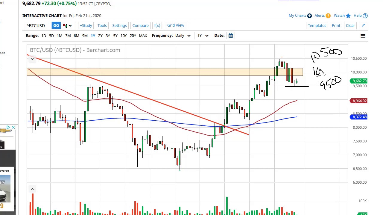Image resolution: width=383 pixels, height=215 pixels.
Task: Clear the chart drawings
Action: (x=350, y=25)
